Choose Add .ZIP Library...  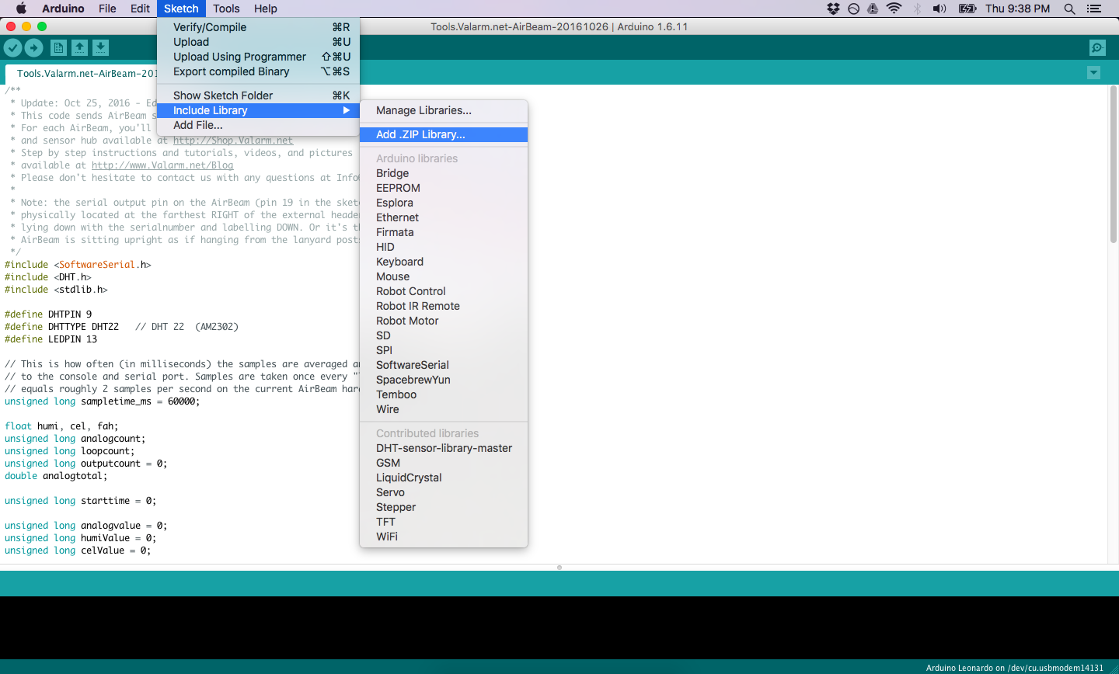[x=444, y=134]
